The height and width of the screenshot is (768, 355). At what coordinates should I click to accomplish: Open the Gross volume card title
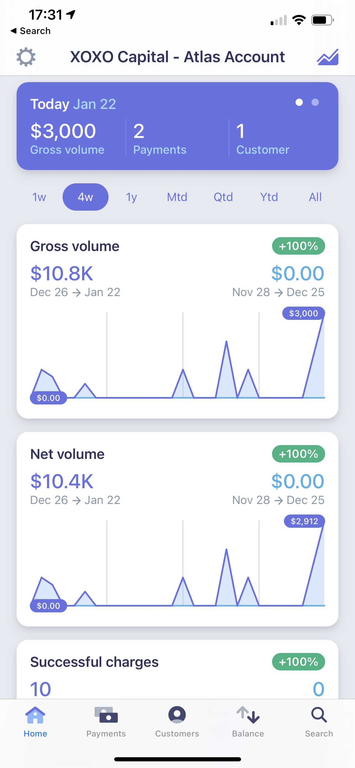pos(75,246)
